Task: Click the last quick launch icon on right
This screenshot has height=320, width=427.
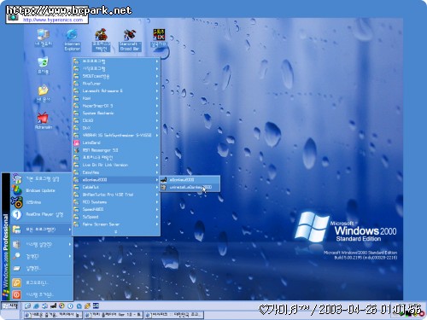Action: pos(96,306)
